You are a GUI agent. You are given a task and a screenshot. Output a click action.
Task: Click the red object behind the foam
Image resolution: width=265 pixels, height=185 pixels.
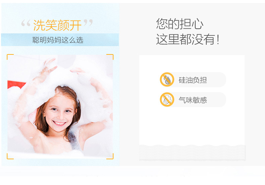[x=16, y=84]
